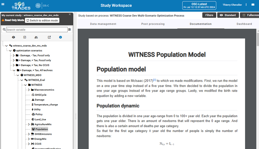This screenshot has height=149, width=259.
Task: Click the EnergyMix battery icon
Action: (32, 139)
